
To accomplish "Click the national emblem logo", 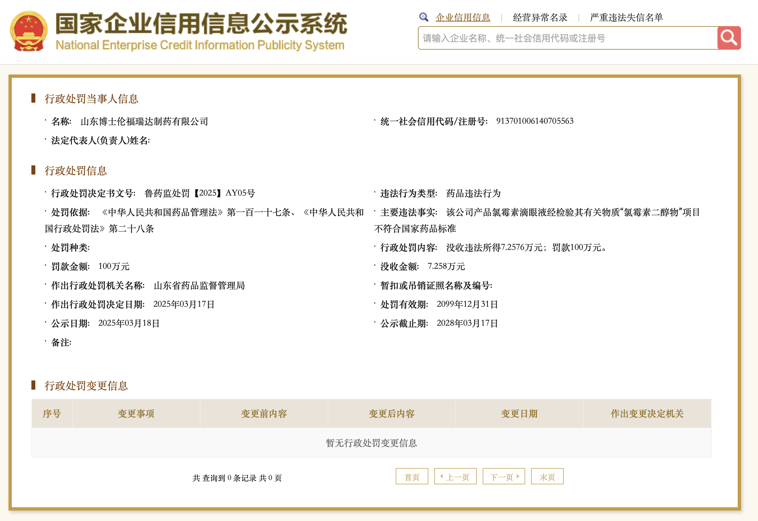I will click(x=29, y=31).
